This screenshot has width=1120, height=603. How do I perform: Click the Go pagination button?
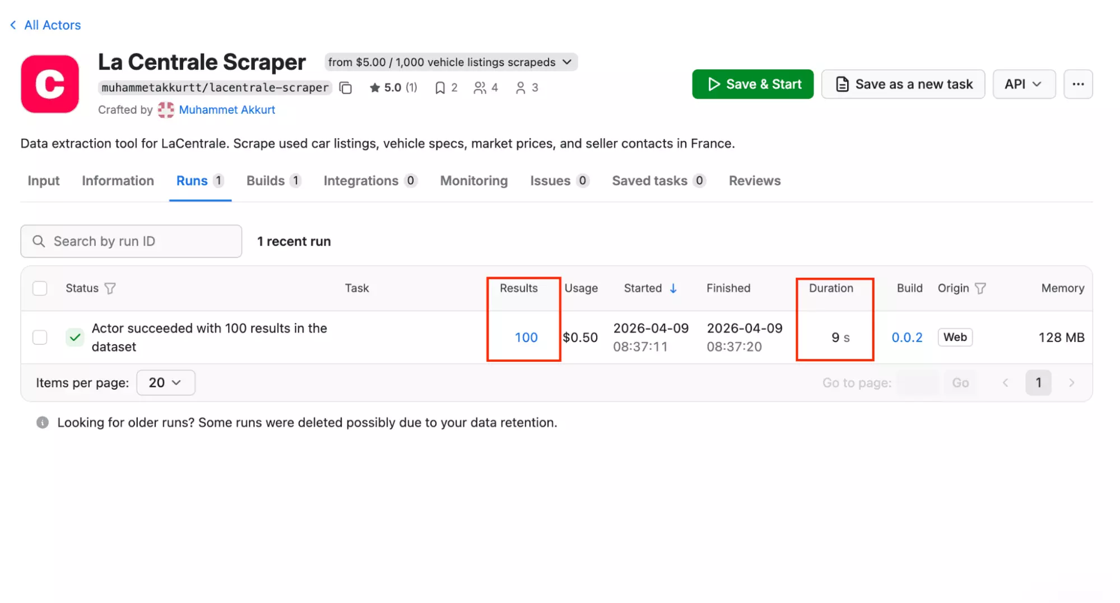[960, 383]
